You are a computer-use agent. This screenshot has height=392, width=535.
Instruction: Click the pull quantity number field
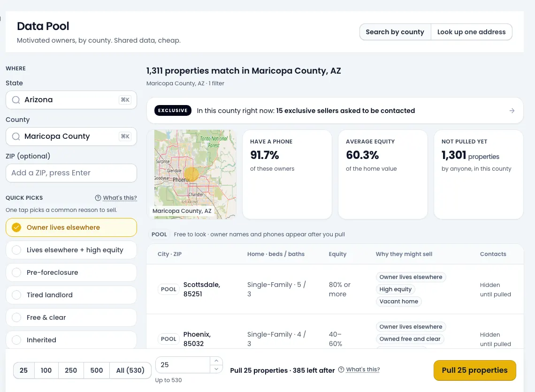(x=183, y=365)
